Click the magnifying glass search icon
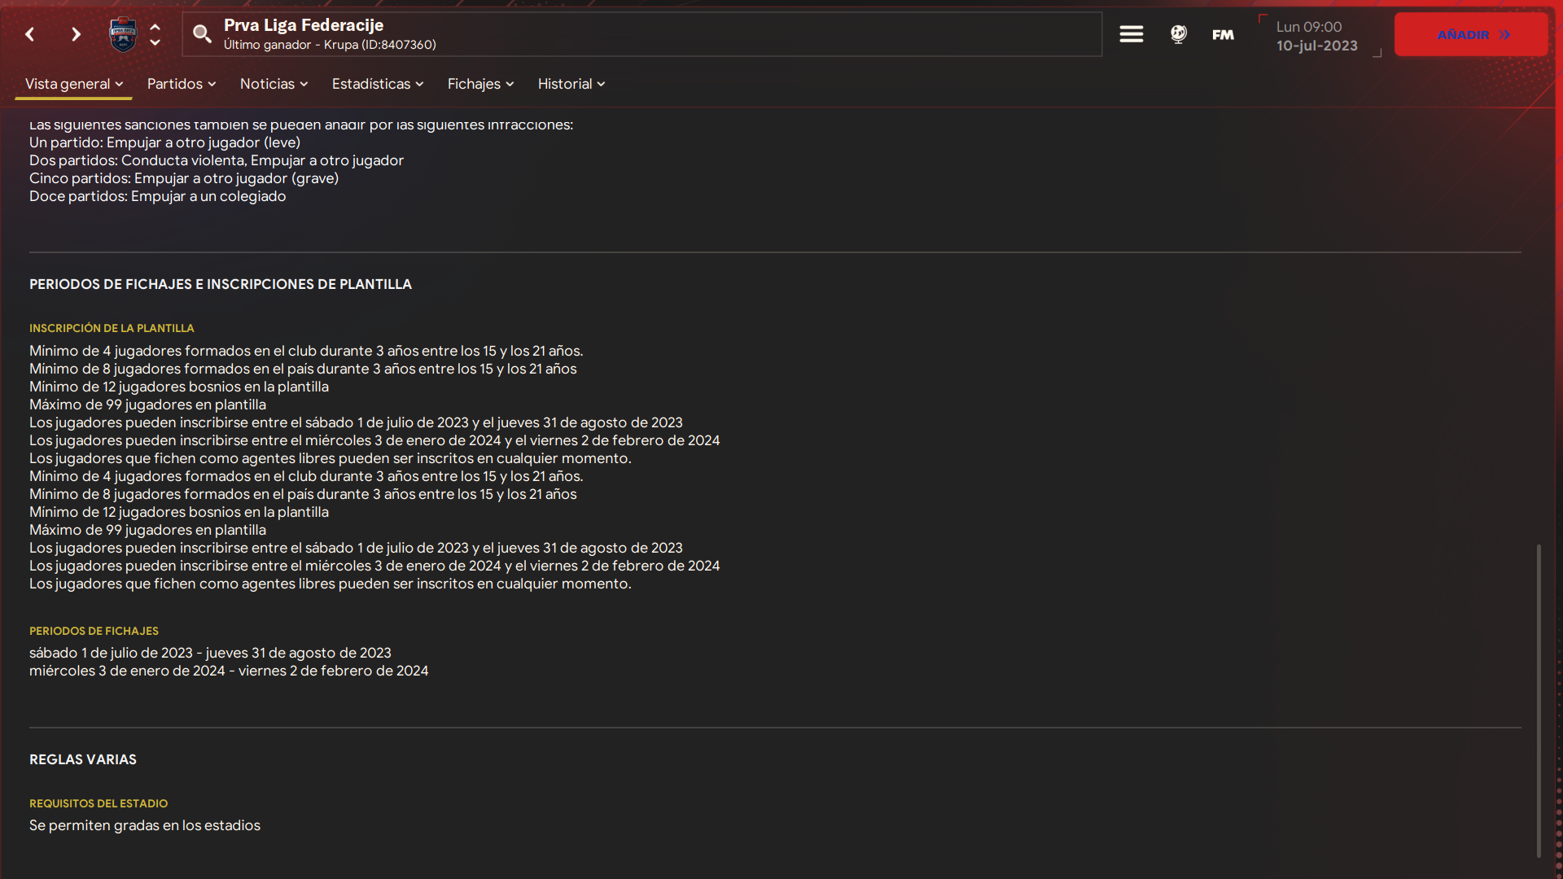 coord(202,33)
